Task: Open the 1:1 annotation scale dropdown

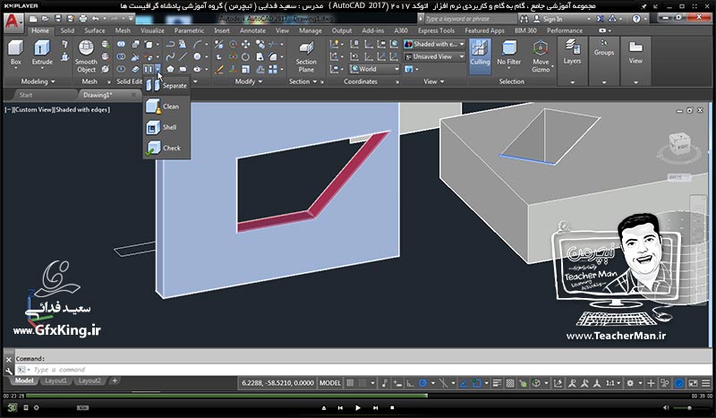Action: coord(612,383)
